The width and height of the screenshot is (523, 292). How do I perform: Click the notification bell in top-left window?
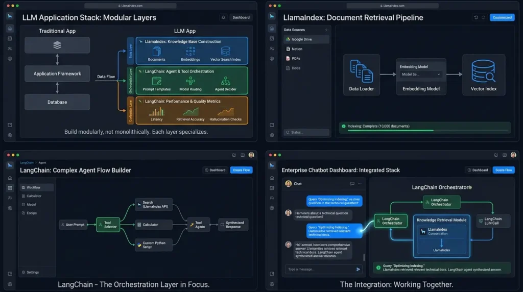point(223,17)
